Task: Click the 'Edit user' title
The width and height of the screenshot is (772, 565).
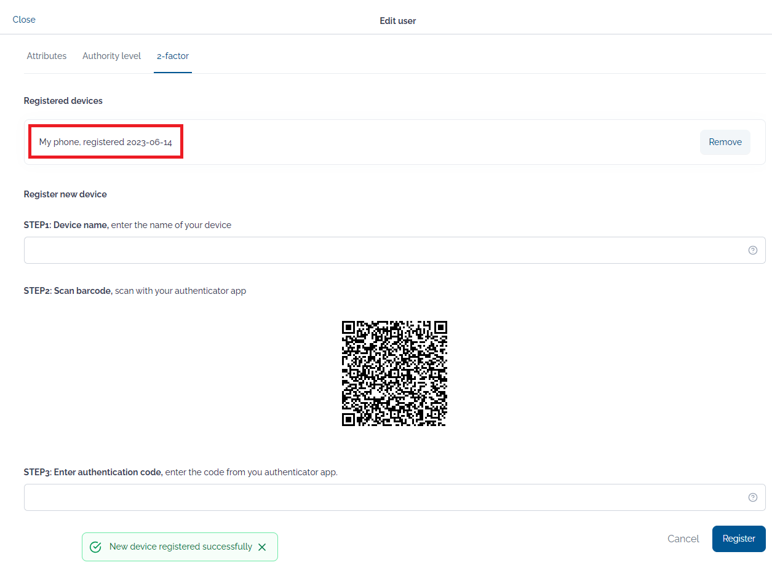Action: (398, 21)
